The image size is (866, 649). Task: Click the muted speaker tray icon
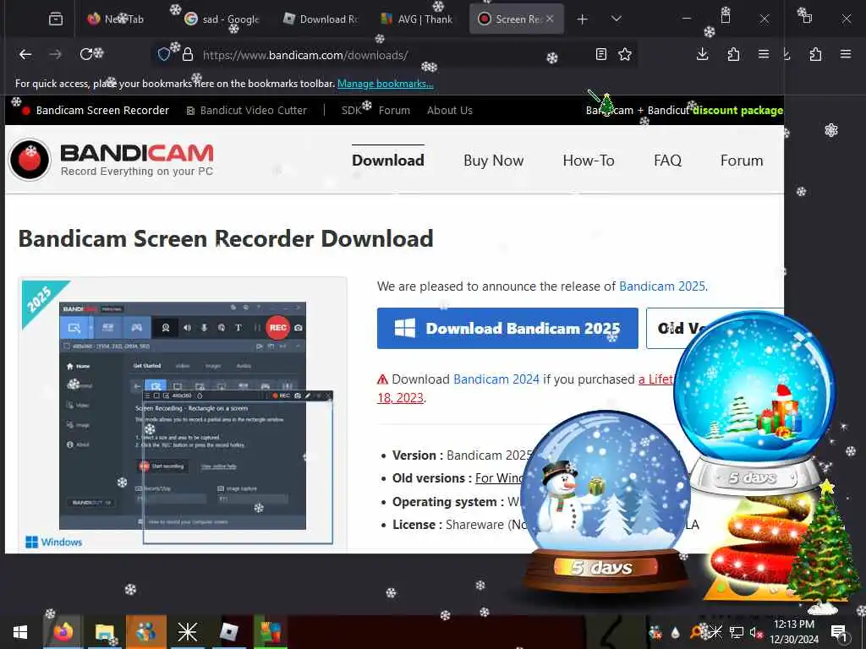[x=755, y=632]
